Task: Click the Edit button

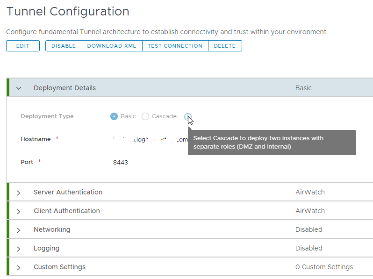Action: coord(22,46)
